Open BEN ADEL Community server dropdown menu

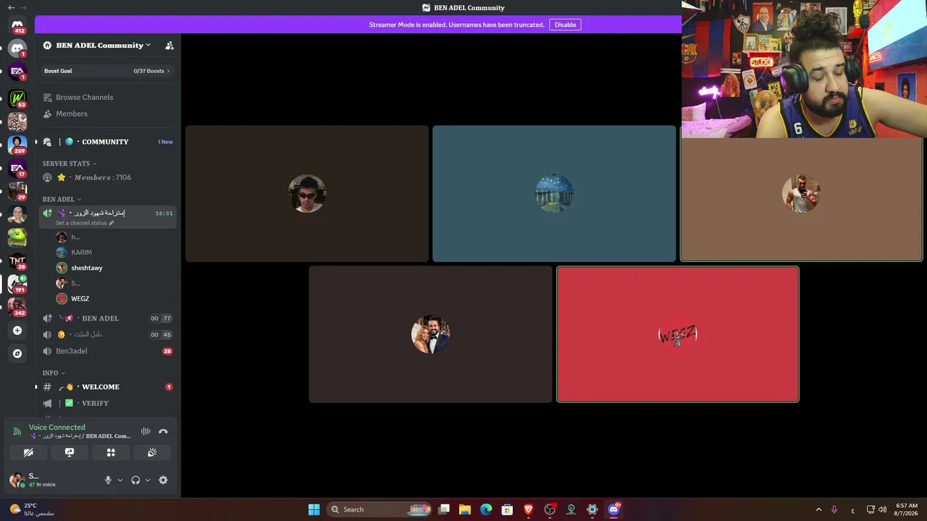(103, 46)
